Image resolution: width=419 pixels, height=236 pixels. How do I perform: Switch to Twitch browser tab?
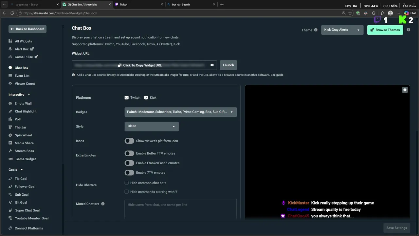(x=138, y=5)
